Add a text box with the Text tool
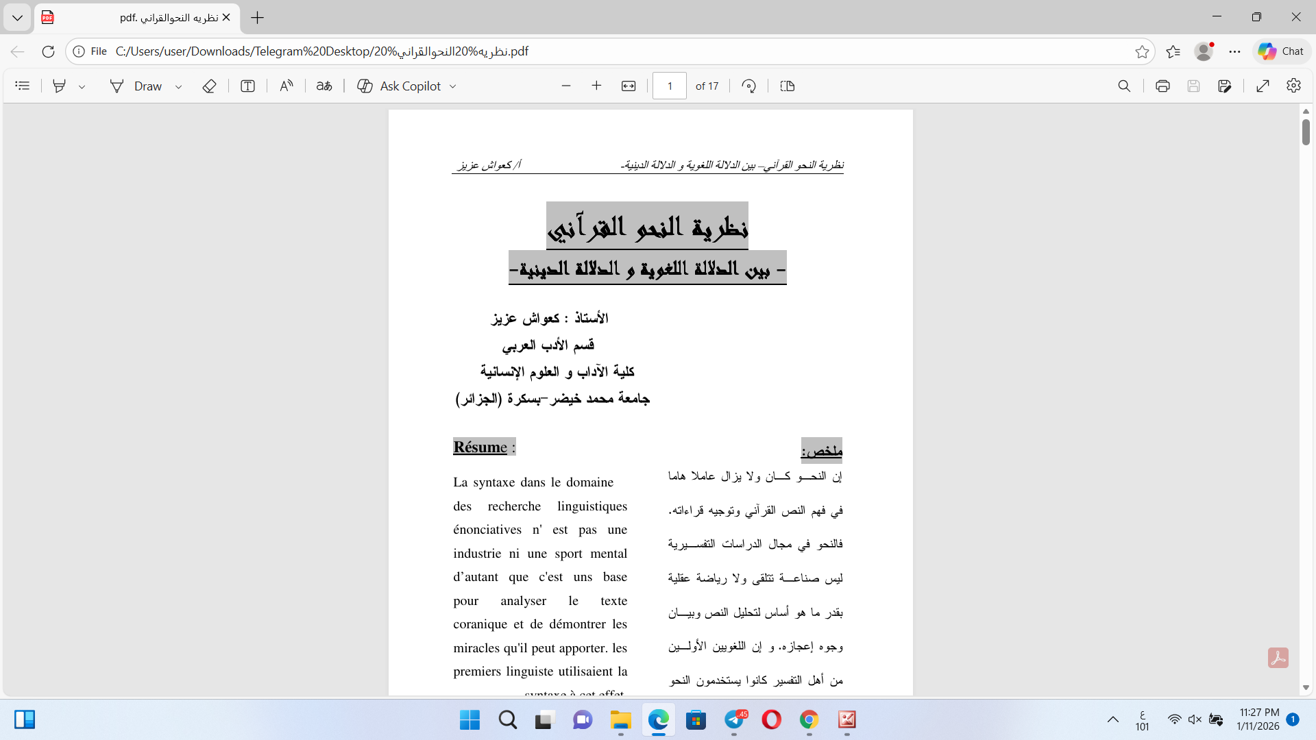The width and height of the screenshot is (1316, 740). pos(248,86)
